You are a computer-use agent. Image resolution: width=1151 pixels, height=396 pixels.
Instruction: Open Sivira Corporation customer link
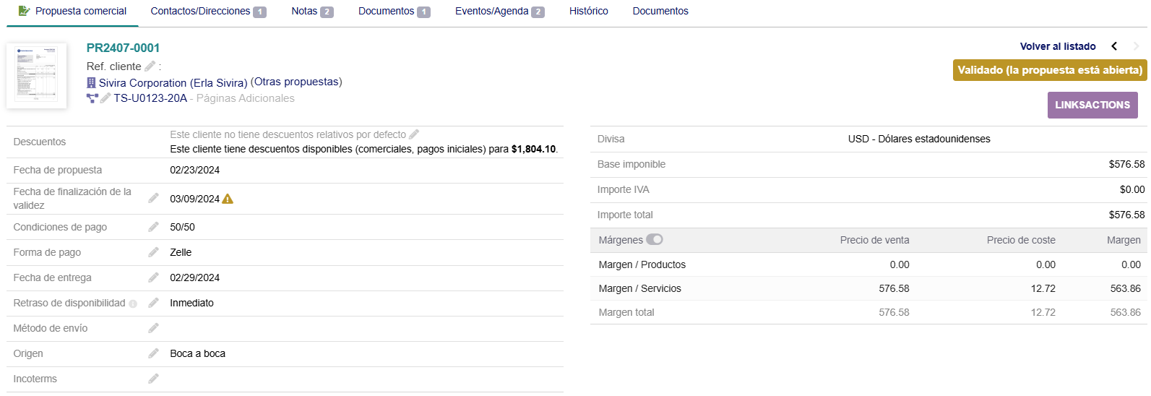tap(173, 83)
